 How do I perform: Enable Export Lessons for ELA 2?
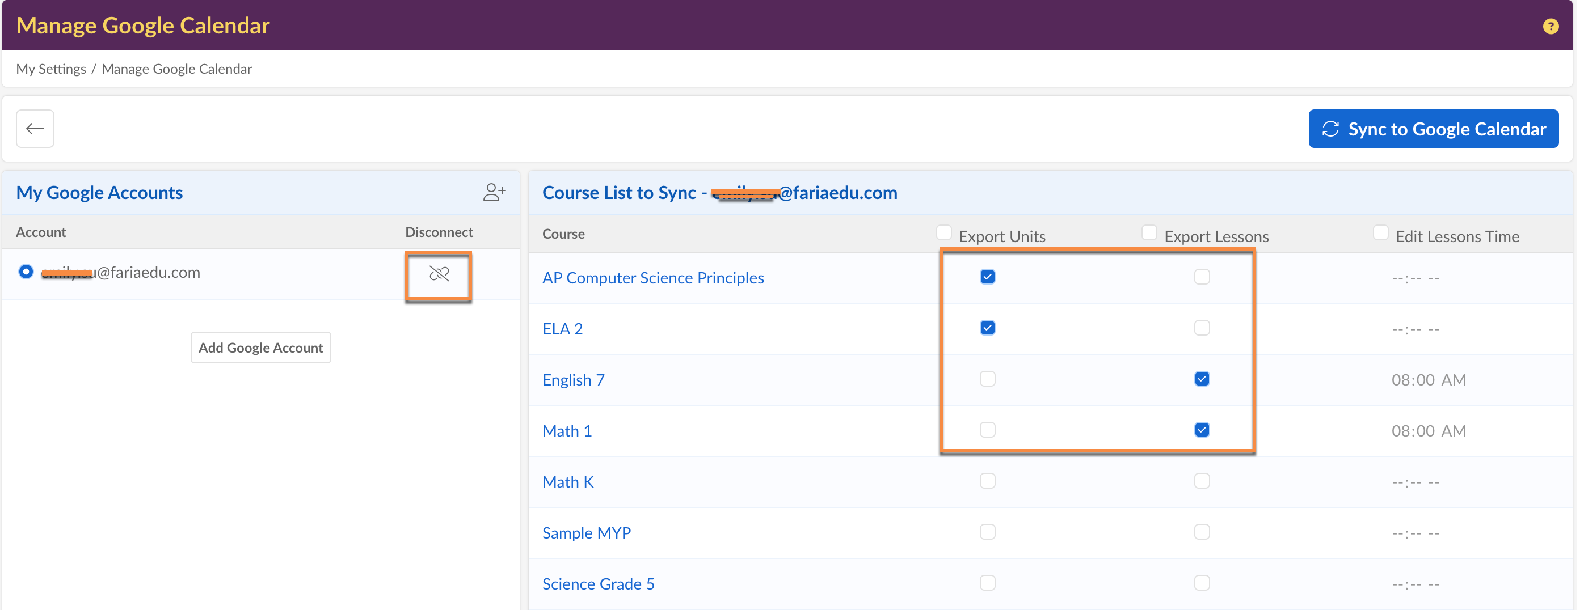[1202, 328]
